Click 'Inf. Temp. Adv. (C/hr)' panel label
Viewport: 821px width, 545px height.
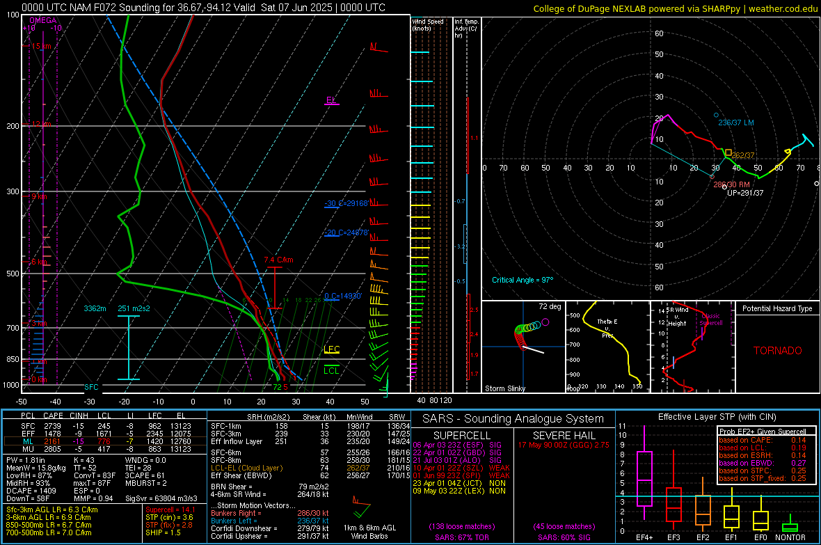(x=467, y=29)
